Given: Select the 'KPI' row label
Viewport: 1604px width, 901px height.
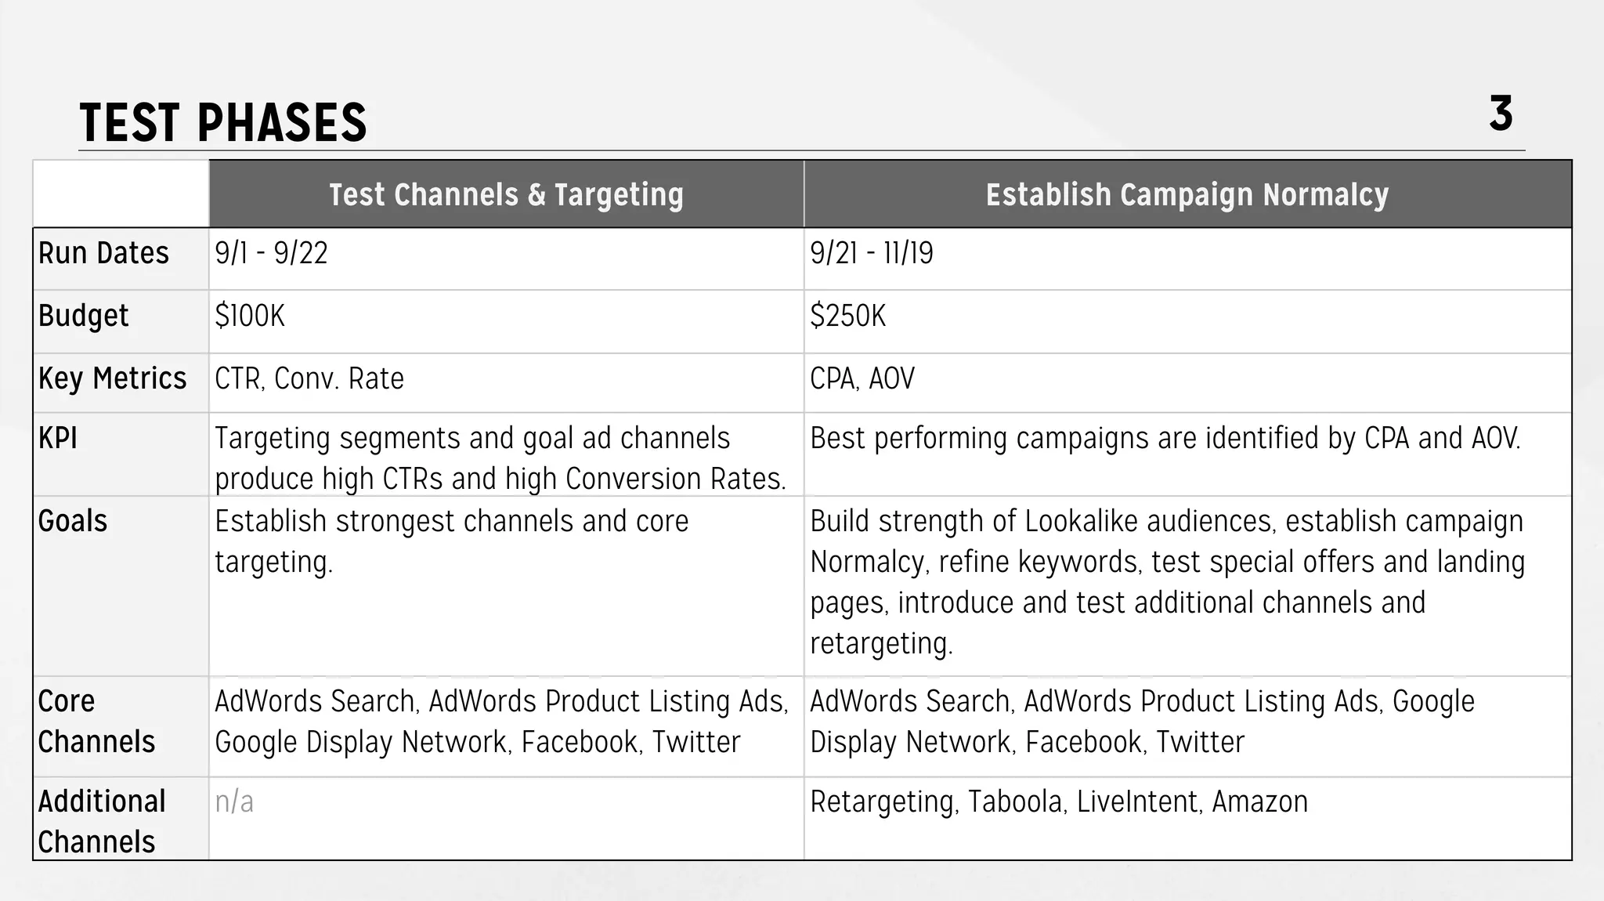Looking at the screenshot, I should [58, 439].
